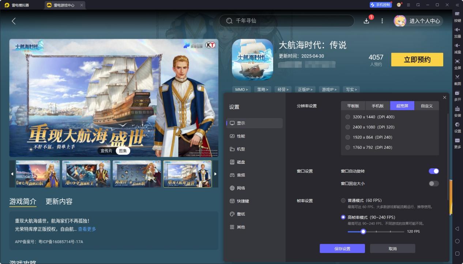Close the settings dialog with X
Image resolution: width=463 pixels, height=264 pixels.
(444, 97)
